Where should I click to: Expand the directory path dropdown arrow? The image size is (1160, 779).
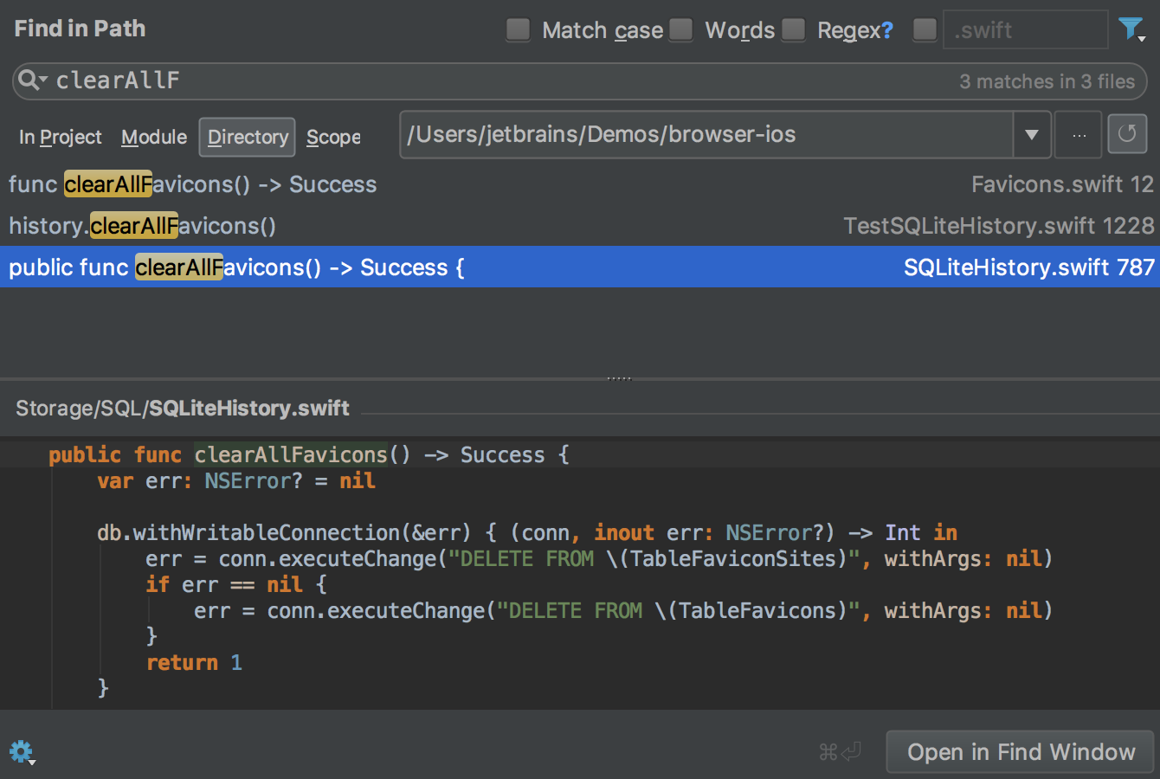coord(1031,135)
